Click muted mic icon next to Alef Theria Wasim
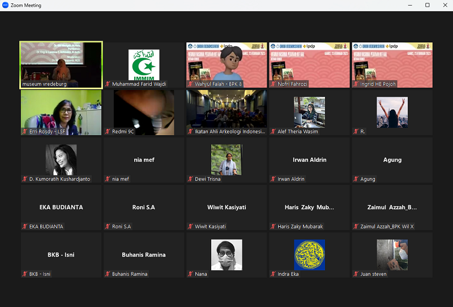This screenshot has height=307, width=453. [x=273, y=132]
